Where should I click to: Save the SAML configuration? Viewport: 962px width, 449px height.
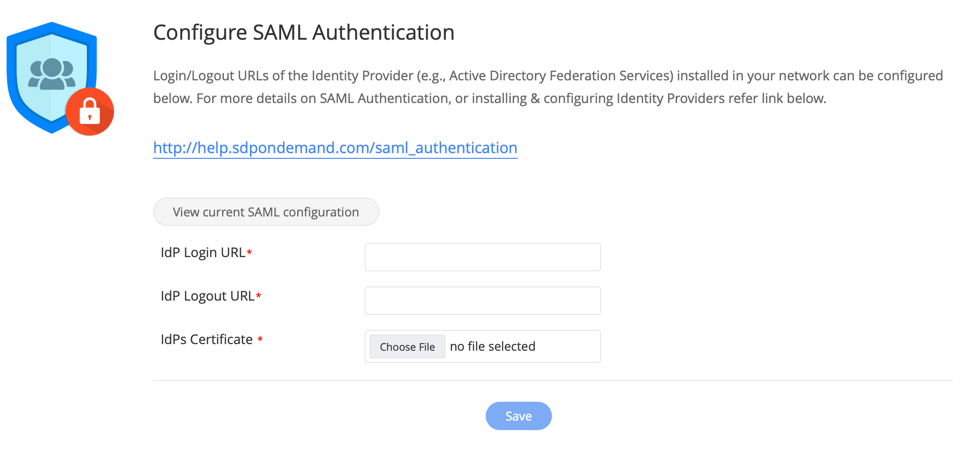[x=518, y=416]
